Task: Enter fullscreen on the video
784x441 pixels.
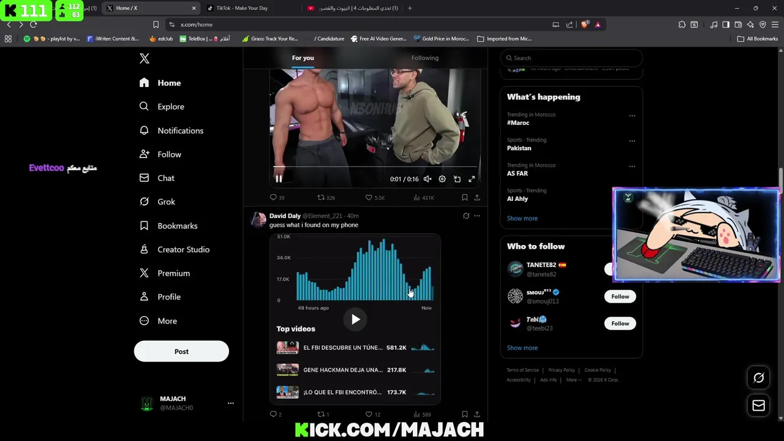Action: [472, 179]
